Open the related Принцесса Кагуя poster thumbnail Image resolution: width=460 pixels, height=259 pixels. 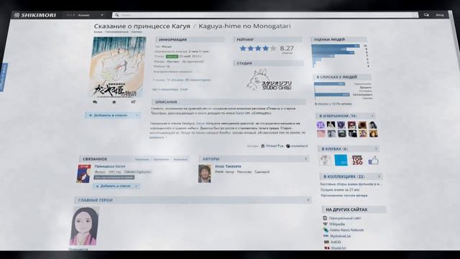(x=83, y=173)
